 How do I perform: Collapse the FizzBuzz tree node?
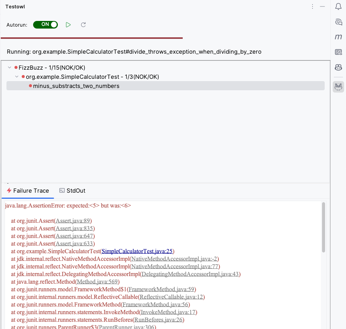tap(10, 67)
